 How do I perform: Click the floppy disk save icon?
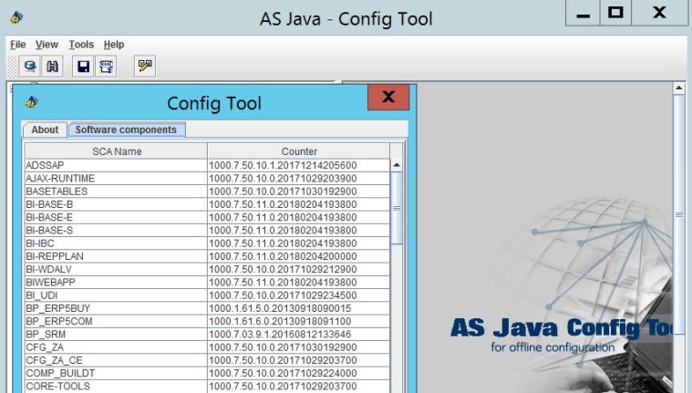(83, 67)
